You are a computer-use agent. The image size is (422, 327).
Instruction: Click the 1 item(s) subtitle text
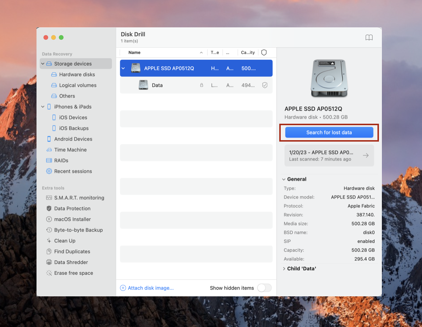click(129, 41)
